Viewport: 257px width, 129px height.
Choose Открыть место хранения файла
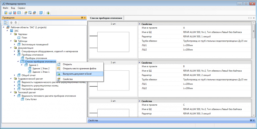point(80,69)
